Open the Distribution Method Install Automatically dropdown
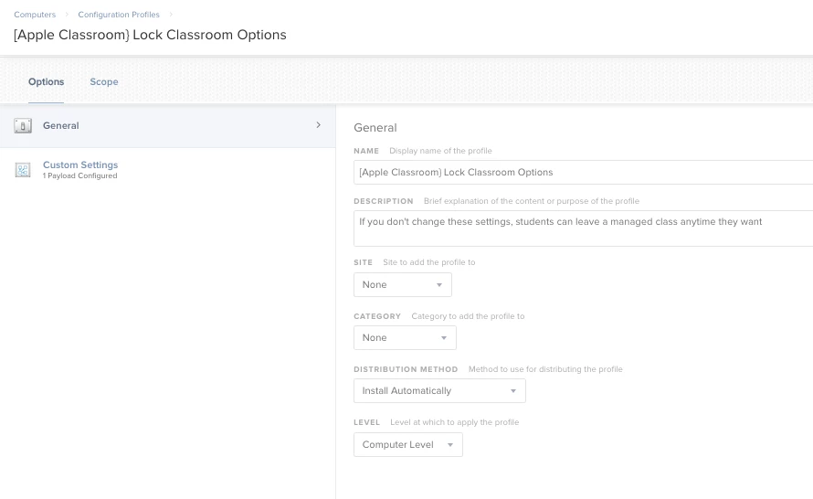The width and height of the screenshot is (813, 499). pos(438,390)
